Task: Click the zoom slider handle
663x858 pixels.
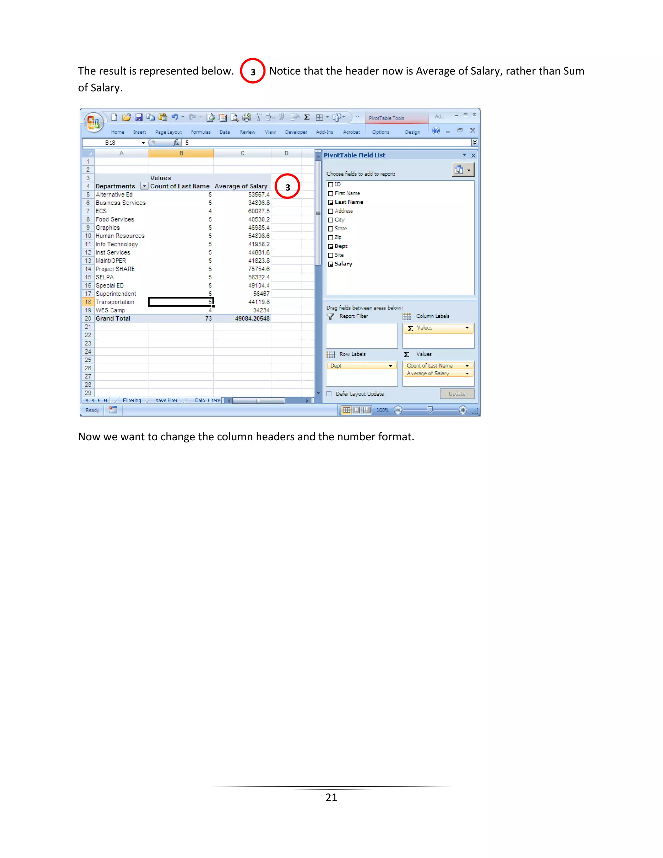Action: 430,410
